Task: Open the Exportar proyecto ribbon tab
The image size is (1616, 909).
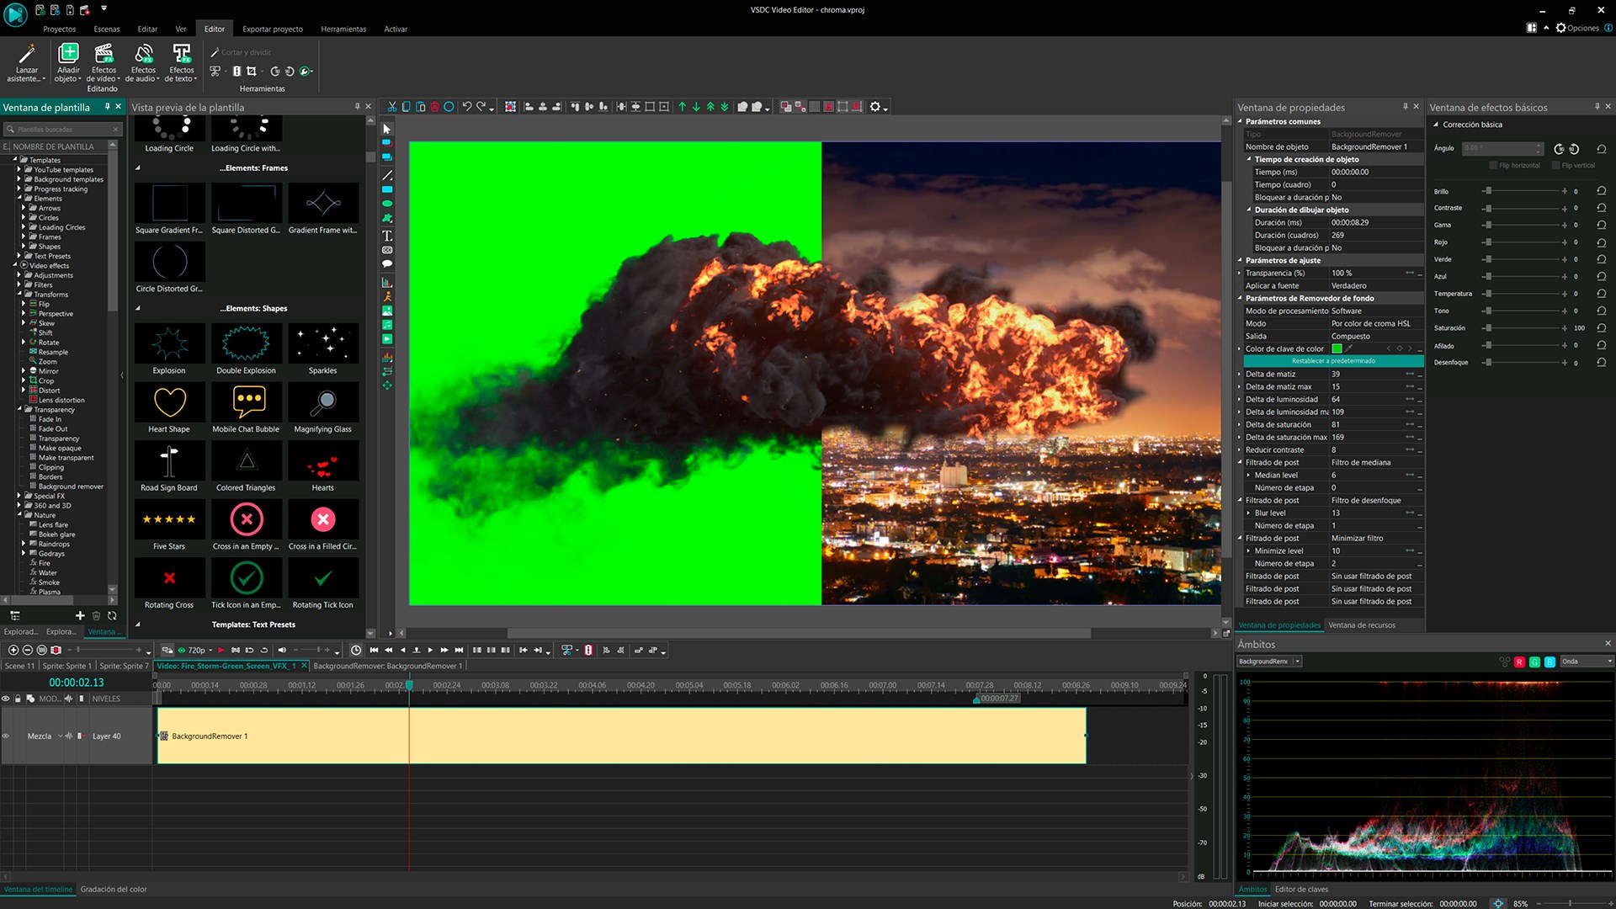Action: click(273, 29)
